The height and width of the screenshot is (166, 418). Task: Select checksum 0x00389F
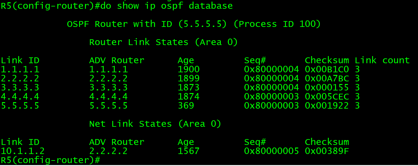327,151
